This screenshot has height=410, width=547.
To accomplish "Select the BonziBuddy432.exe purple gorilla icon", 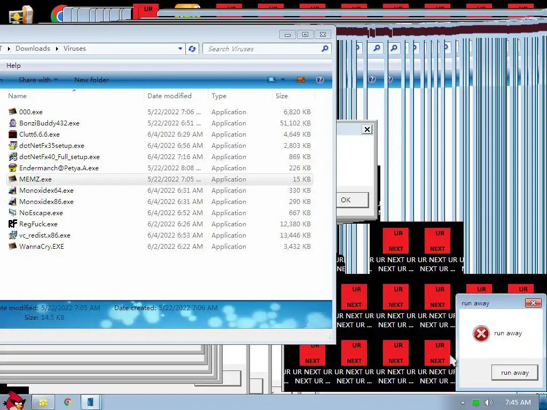I will point(13,123).
